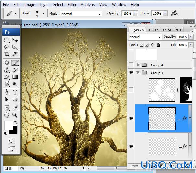Image resolution: width=196 pixels, height=173 pixels.
Task: Hide the layer below the selected layer
Action: click(131, 146)
